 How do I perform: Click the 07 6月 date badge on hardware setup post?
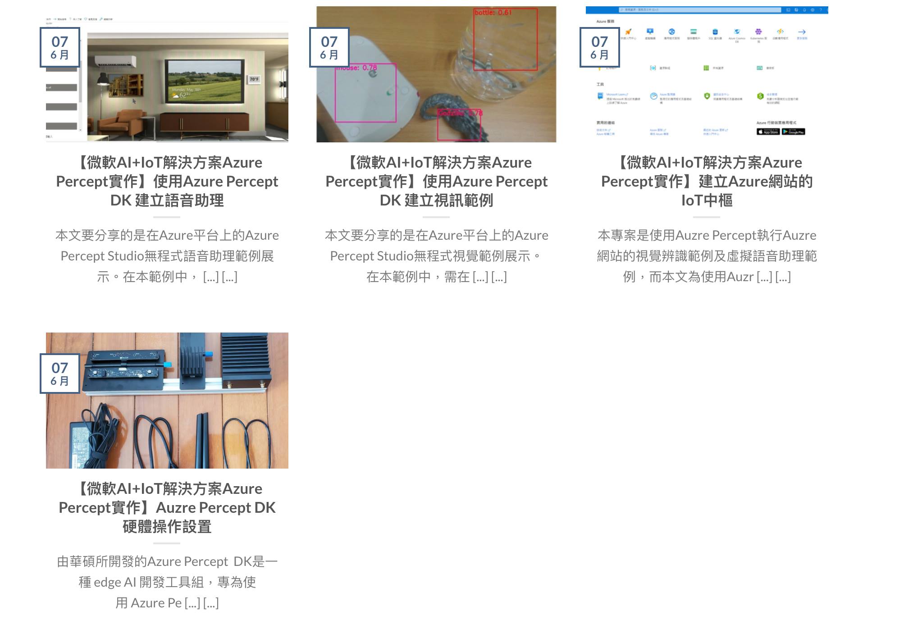click(x=60, y=374)
